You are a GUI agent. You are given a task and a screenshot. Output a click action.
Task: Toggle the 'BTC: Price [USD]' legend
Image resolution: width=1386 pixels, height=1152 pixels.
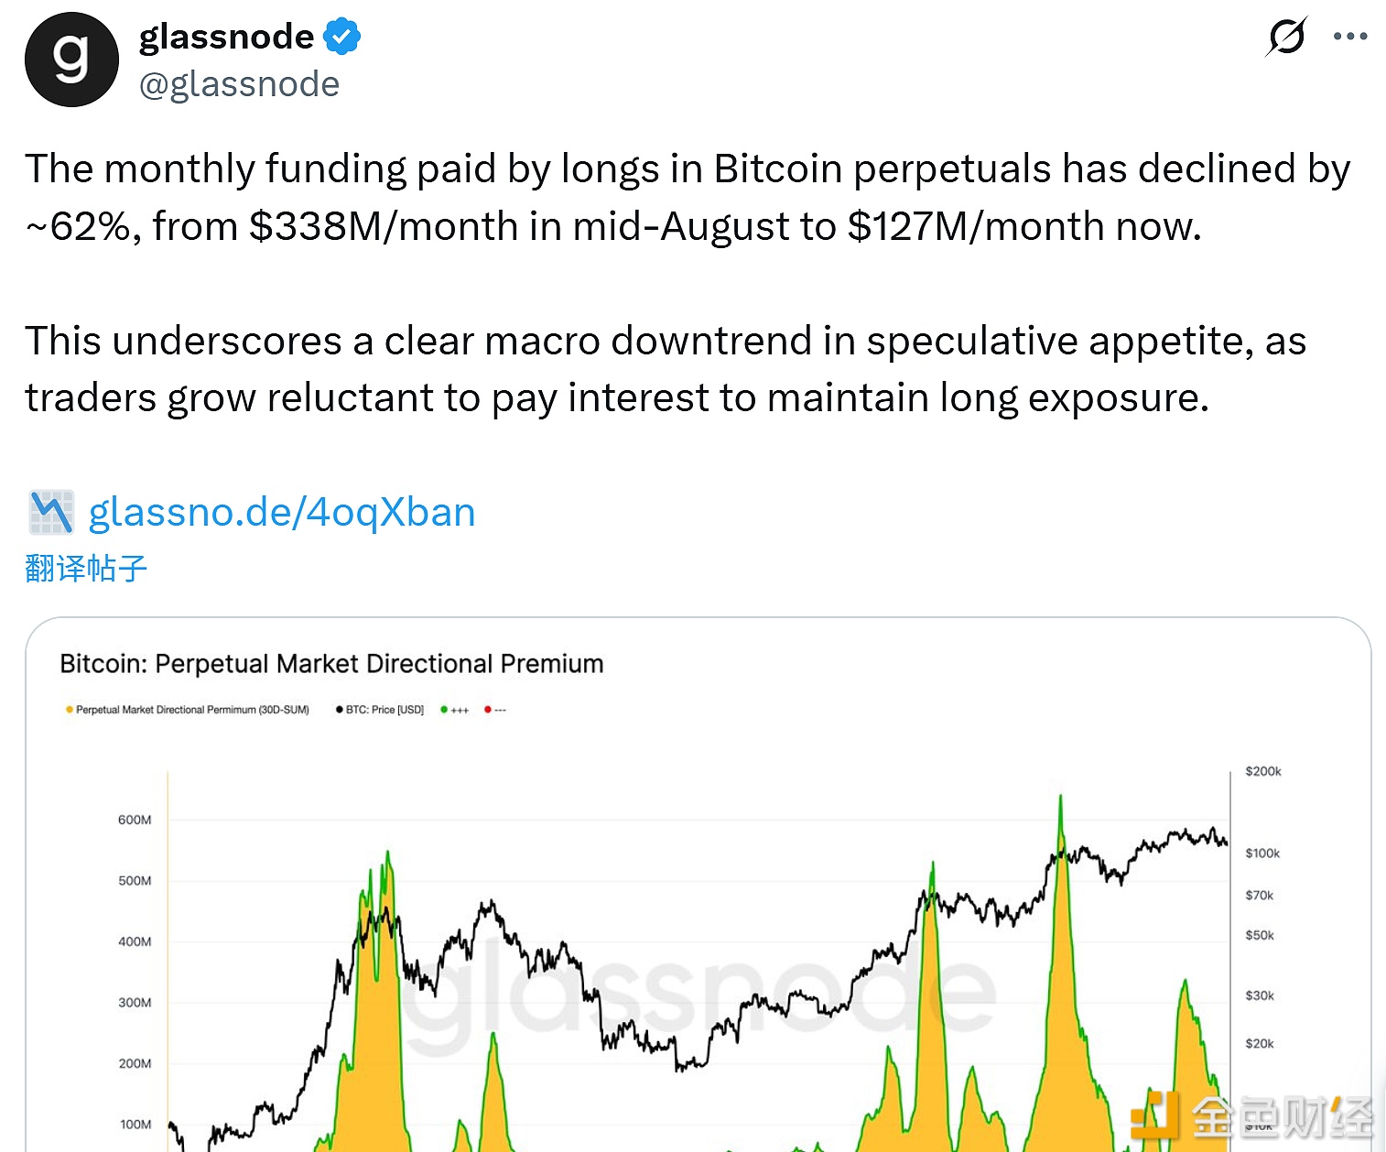[383, 709]
